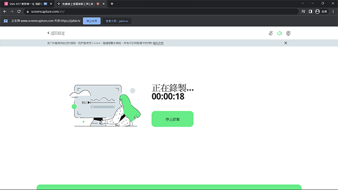Dismiss the cookie notice banner
338x190 pixels.
[x=285, y=43]
